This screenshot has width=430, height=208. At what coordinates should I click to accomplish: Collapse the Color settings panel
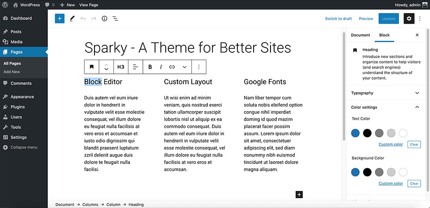[385, 107]
